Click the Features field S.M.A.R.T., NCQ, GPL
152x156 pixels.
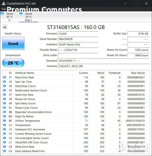tap(104, 66)
